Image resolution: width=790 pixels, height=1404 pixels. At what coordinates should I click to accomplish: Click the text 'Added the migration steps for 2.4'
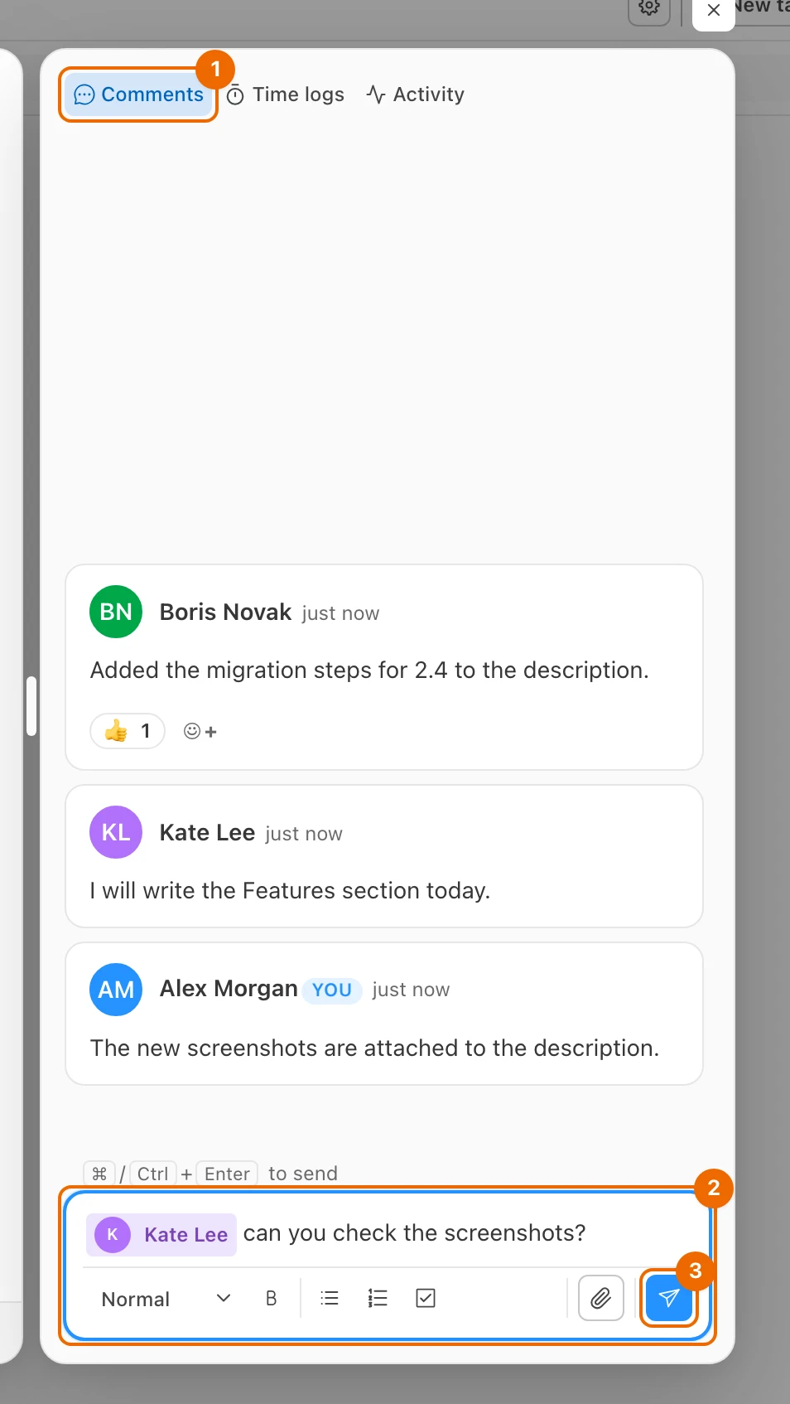(269, 670)
